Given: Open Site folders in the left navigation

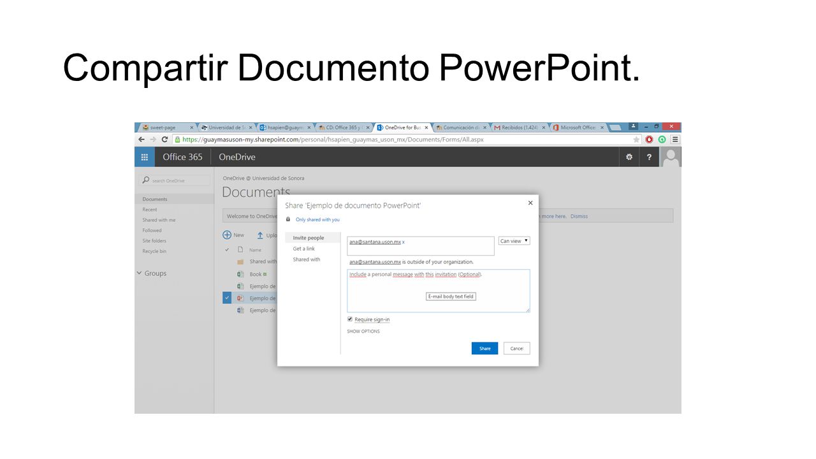Looking at the screenshot, I should pyautogui.click(x=154, y=240).
